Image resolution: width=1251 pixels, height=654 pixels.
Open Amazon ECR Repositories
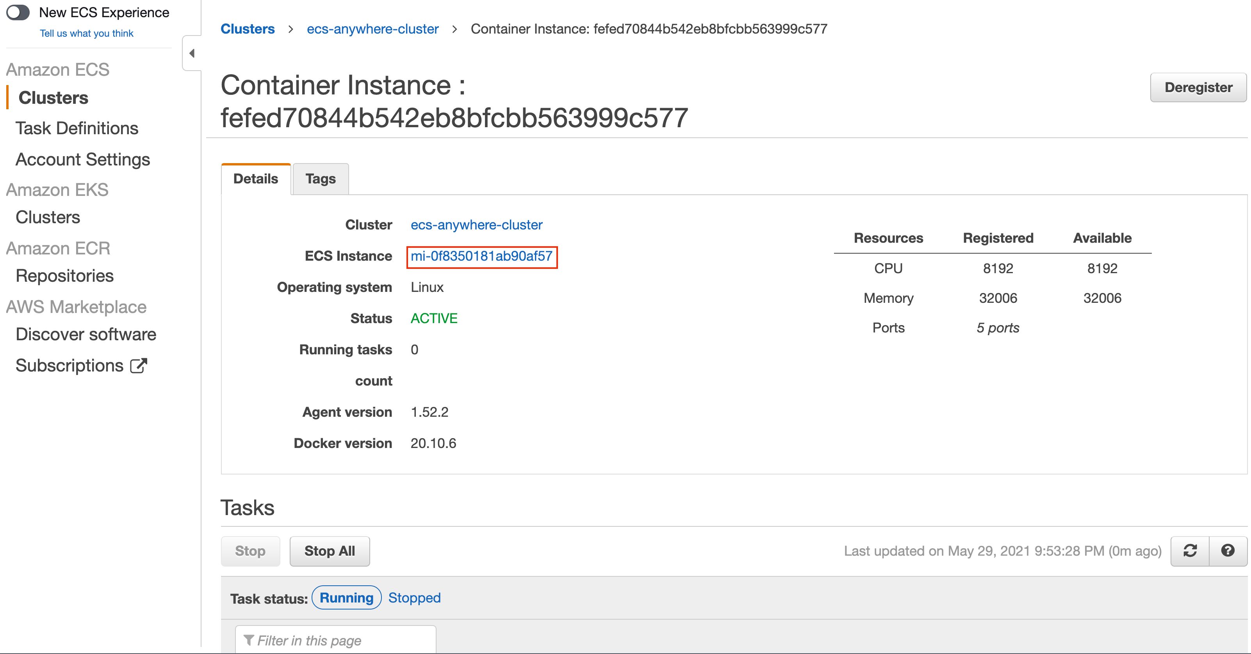coord(64,275)
